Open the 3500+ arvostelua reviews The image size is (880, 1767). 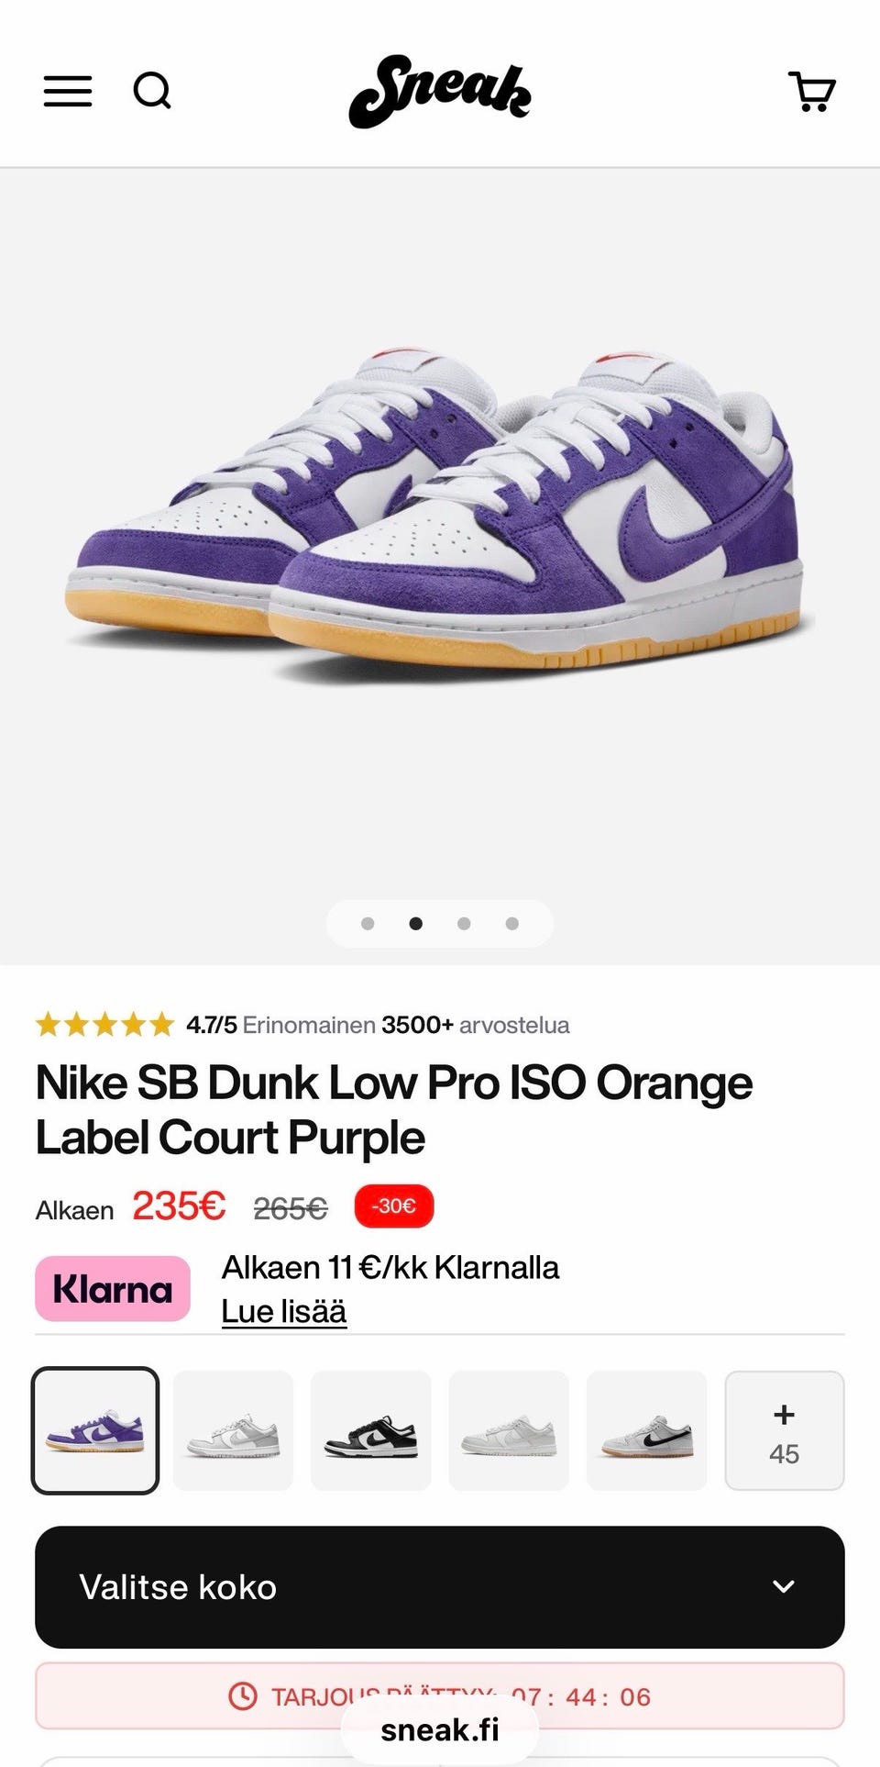pyautogui.click(x=475, y=1025)
